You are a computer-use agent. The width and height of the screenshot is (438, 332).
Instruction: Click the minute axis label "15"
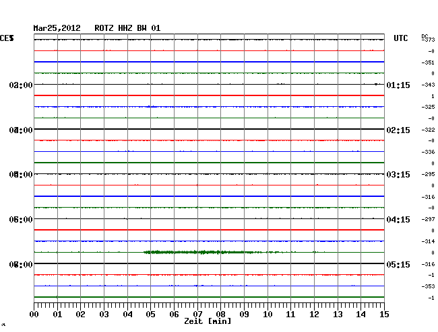384,315
